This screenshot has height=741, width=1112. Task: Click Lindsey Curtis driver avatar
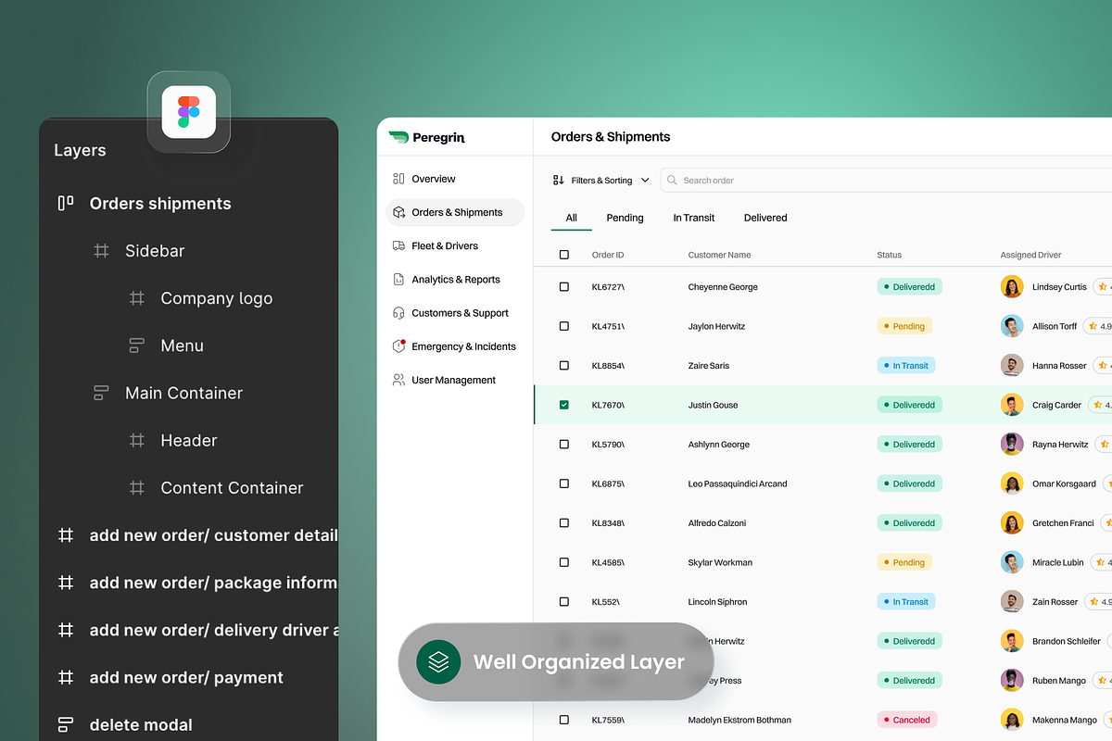pos(1012,287)
